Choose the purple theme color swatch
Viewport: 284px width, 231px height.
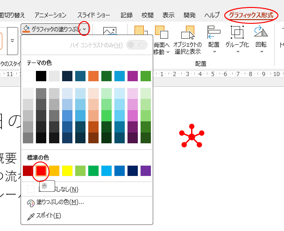pos(133,76)
